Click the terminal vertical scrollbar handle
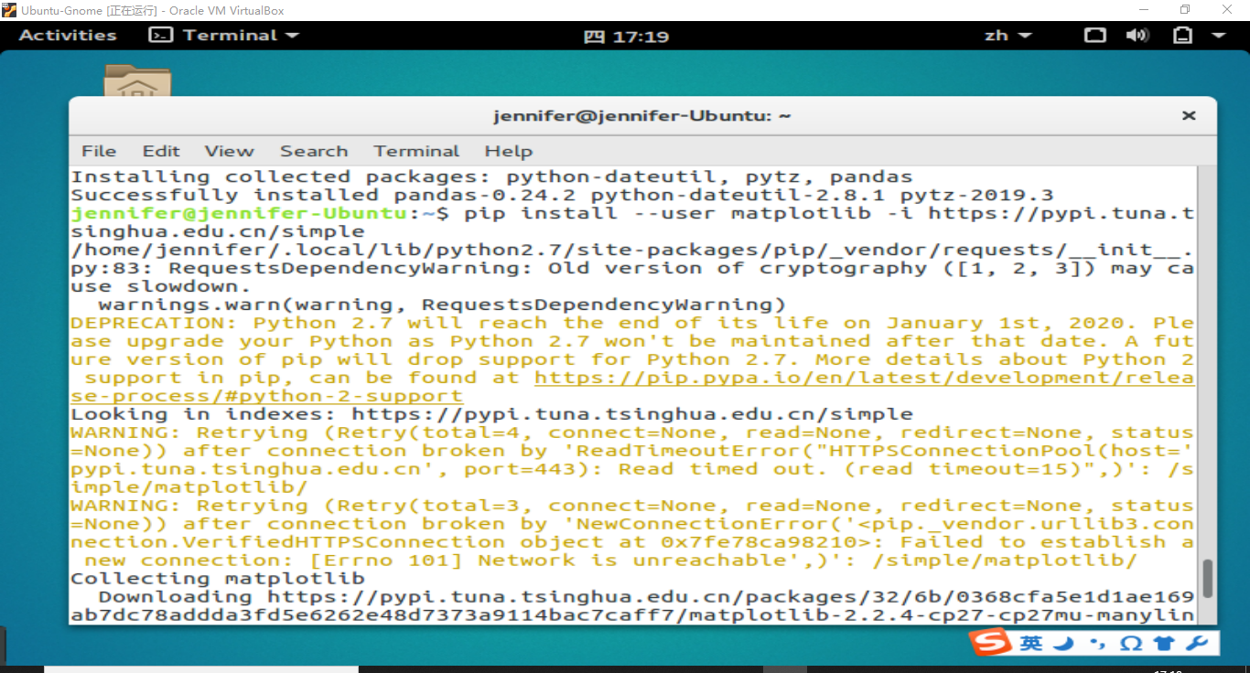Viewport: 1250px width, 673px height. coord(1207,578)
